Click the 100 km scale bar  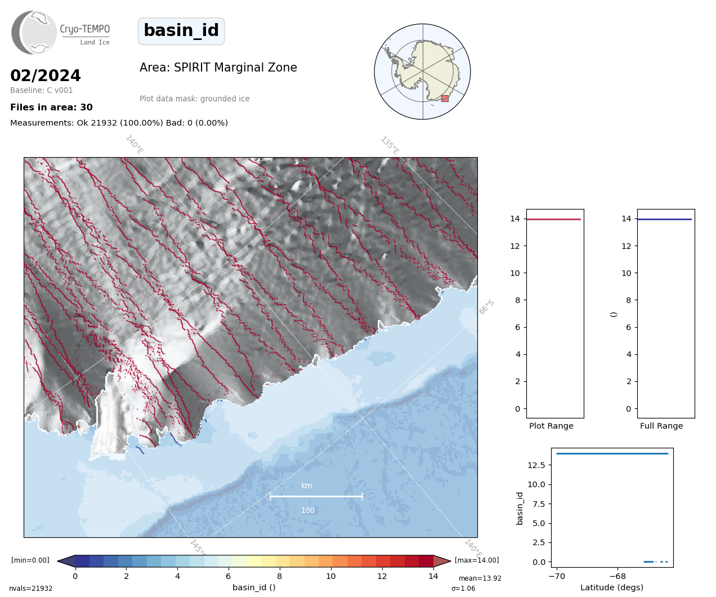click(316, 496)
